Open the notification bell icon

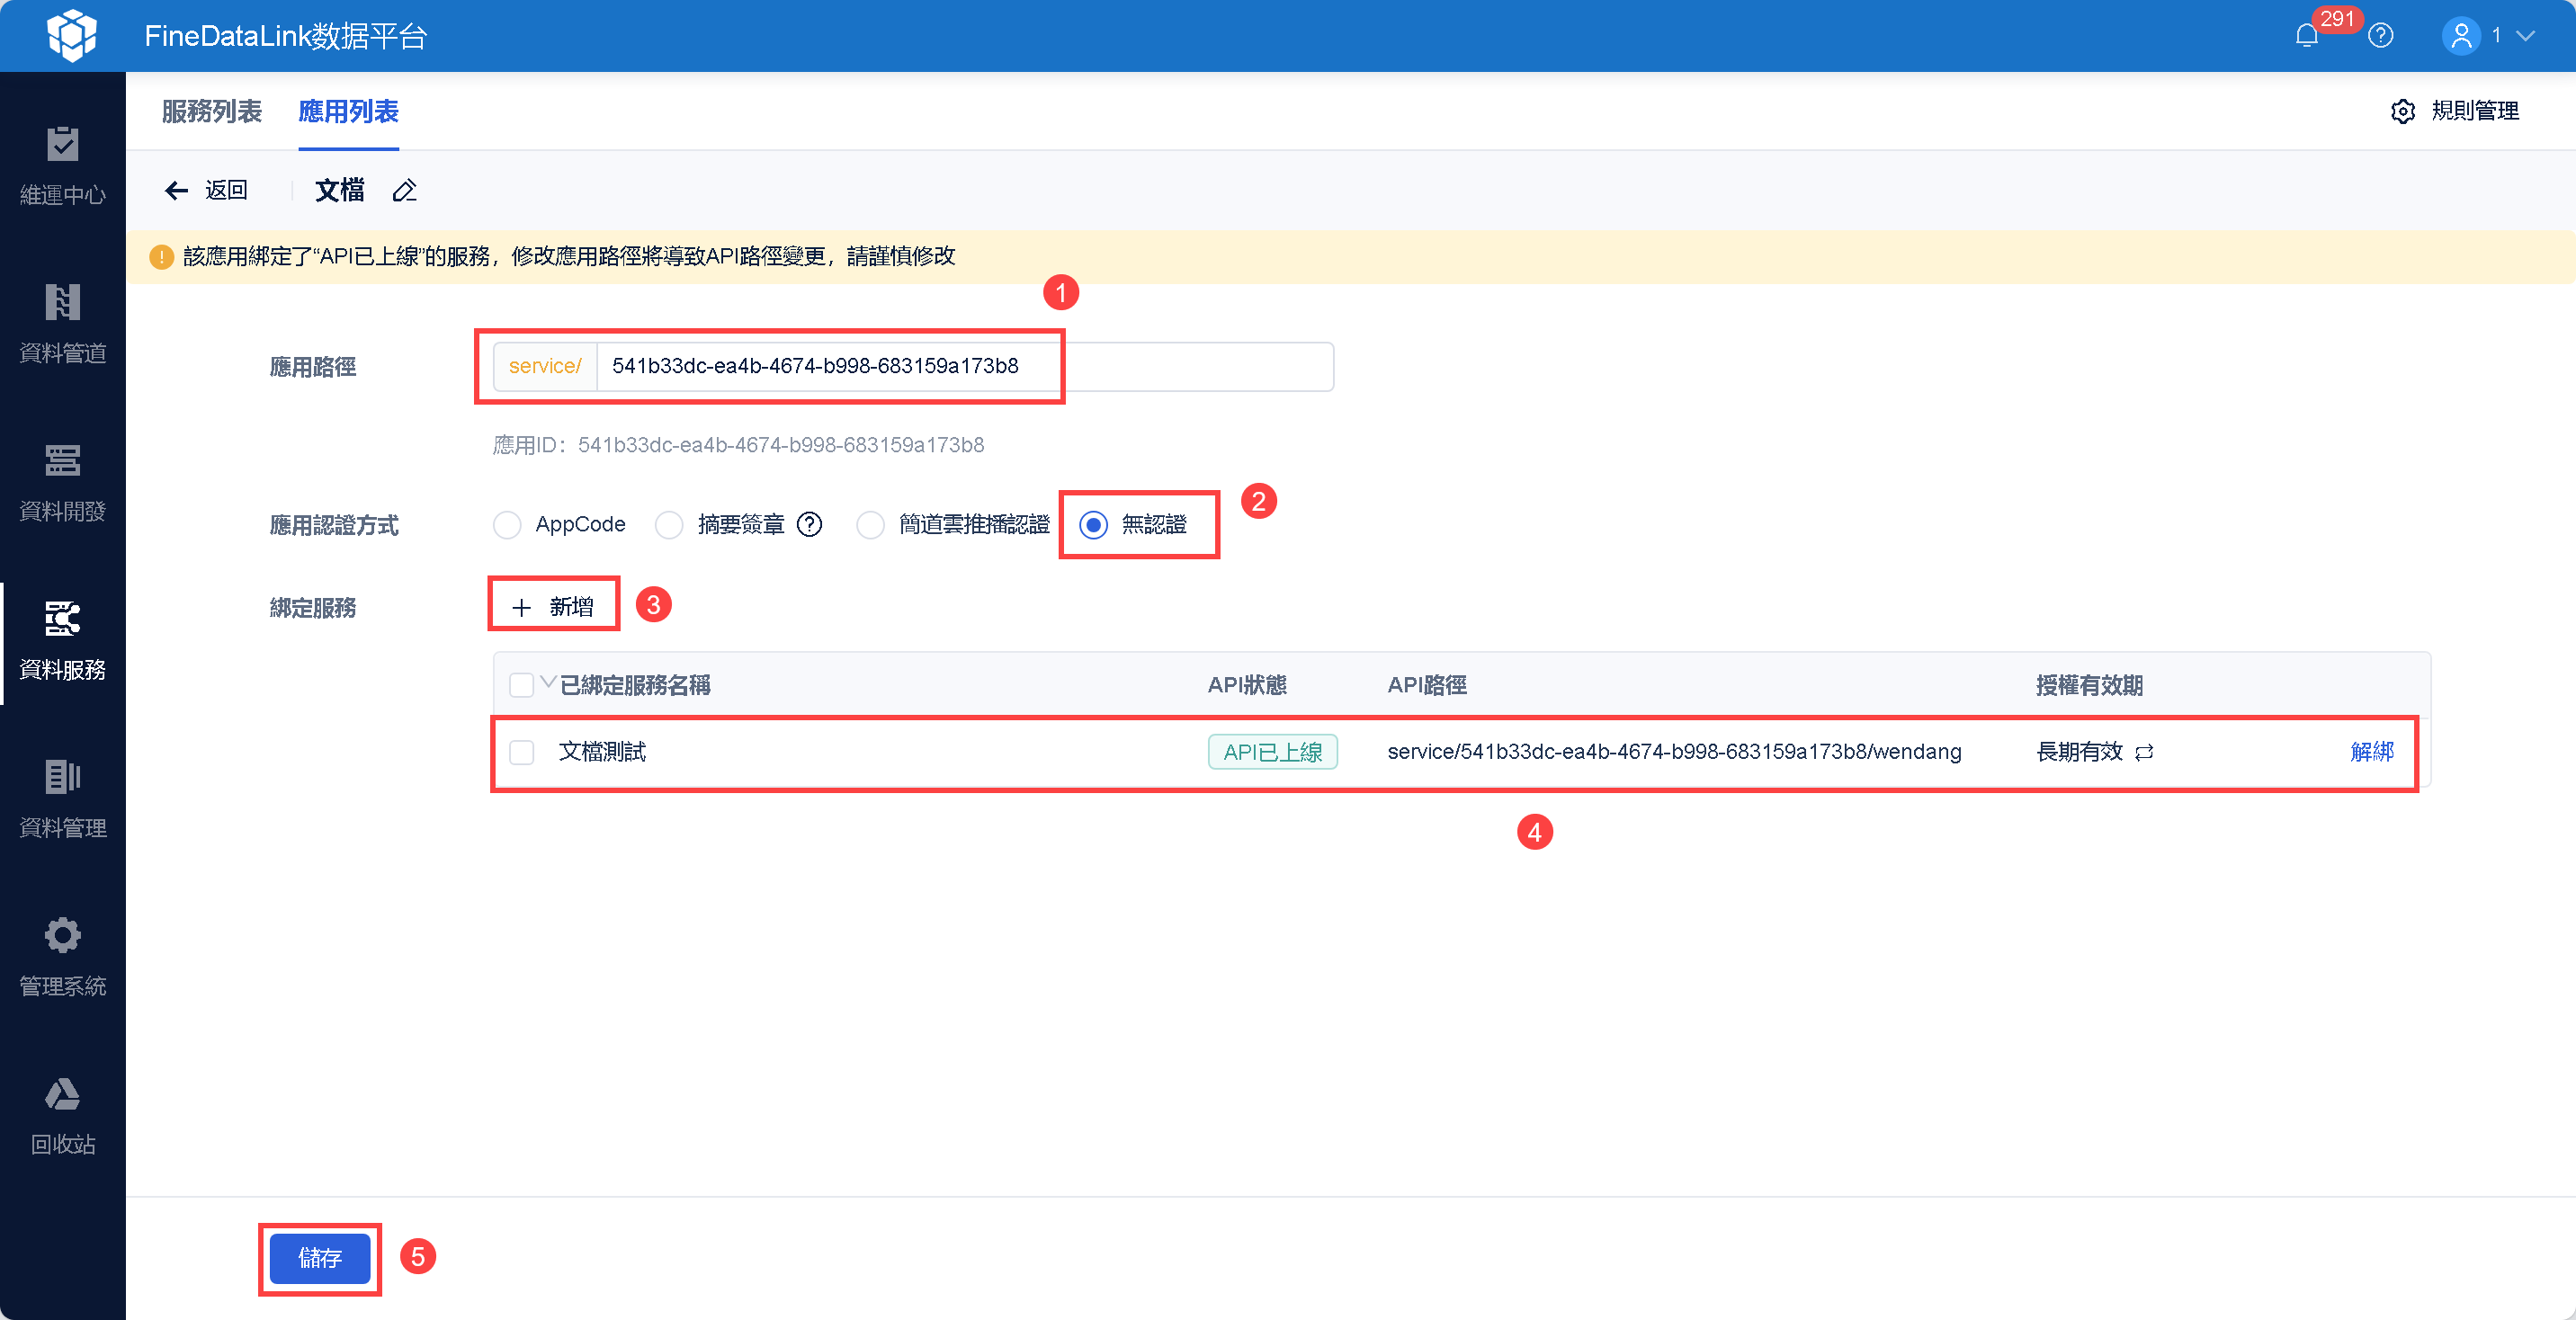point(2306,36)
